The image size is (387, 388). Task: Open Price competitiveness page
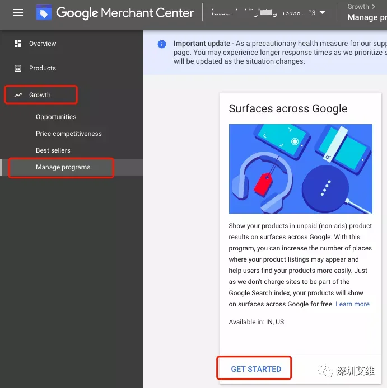click(x=69, y=134)
